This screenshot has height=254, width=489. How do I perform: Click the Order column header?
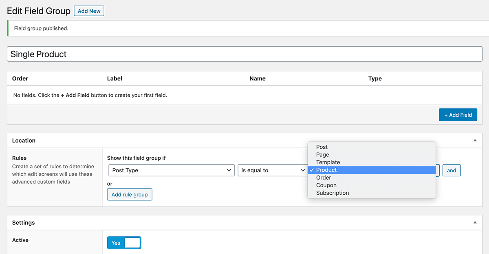[20, 78]
